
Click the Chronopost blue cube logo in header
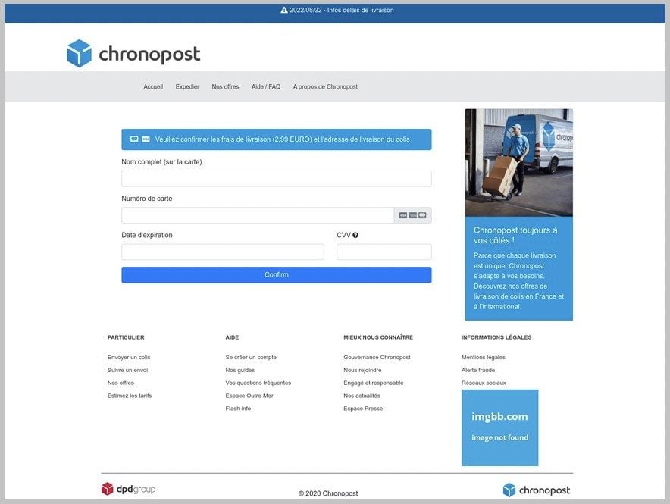(79, 53)
